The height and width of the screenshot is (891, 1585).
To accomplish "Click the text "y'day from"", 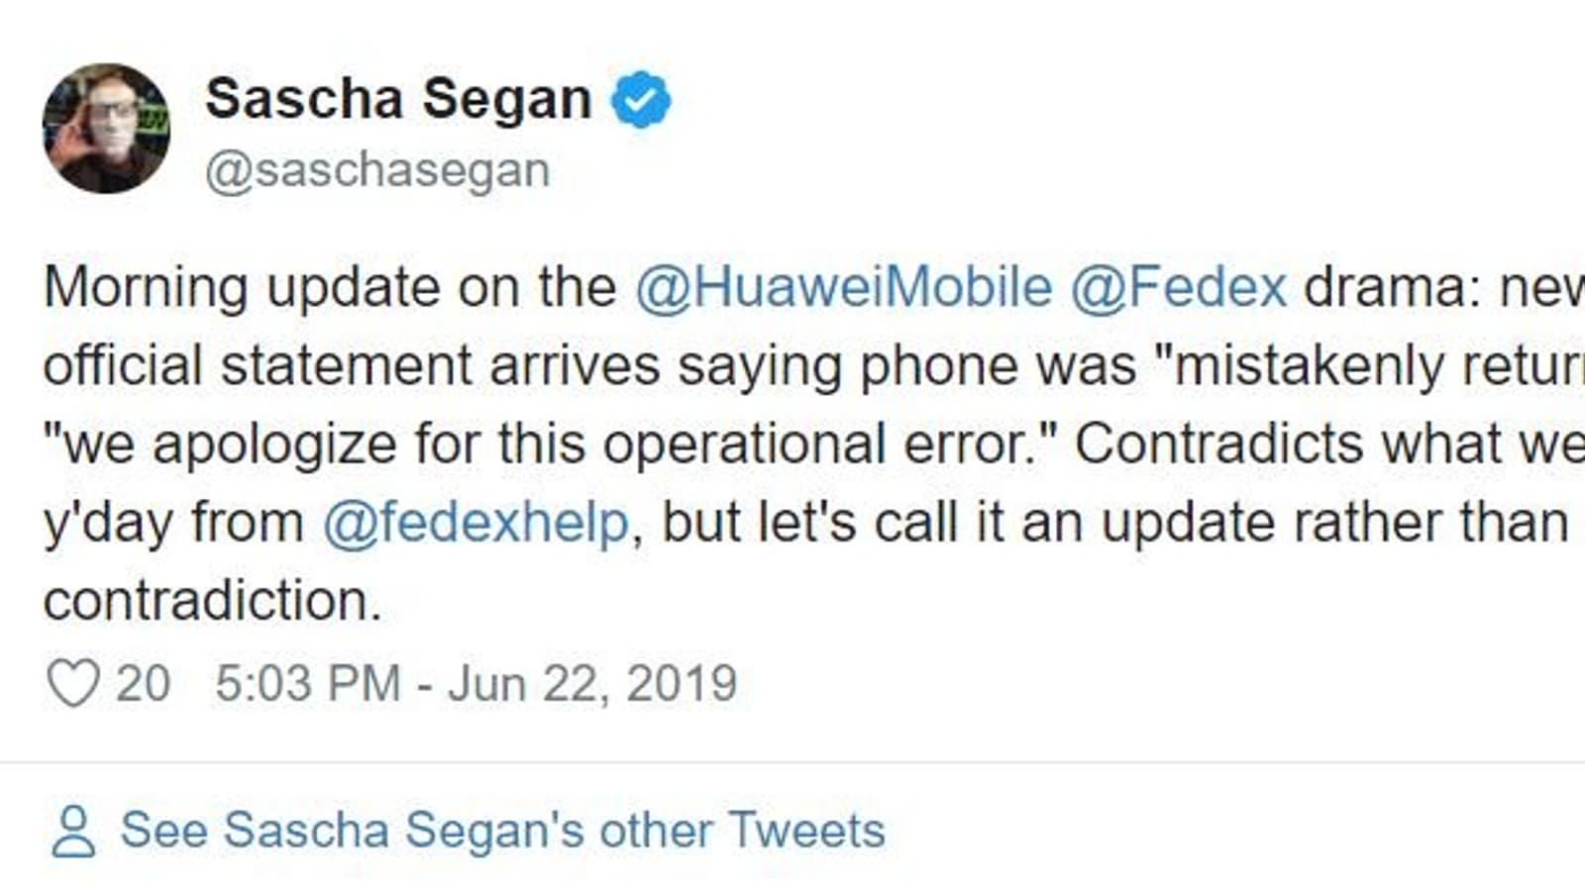I will pyautogui.click(x=173, y=522).
